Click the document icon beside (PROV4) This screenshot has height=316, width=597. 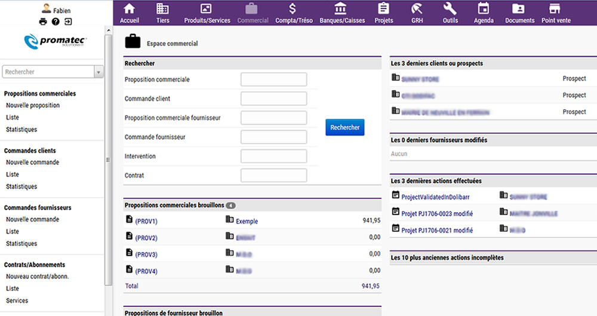[130, 269]
